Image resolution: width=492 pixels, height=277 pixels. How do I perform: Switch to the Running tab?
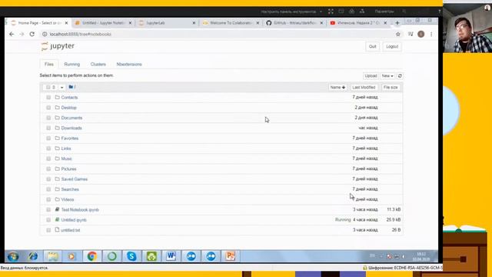71,64
